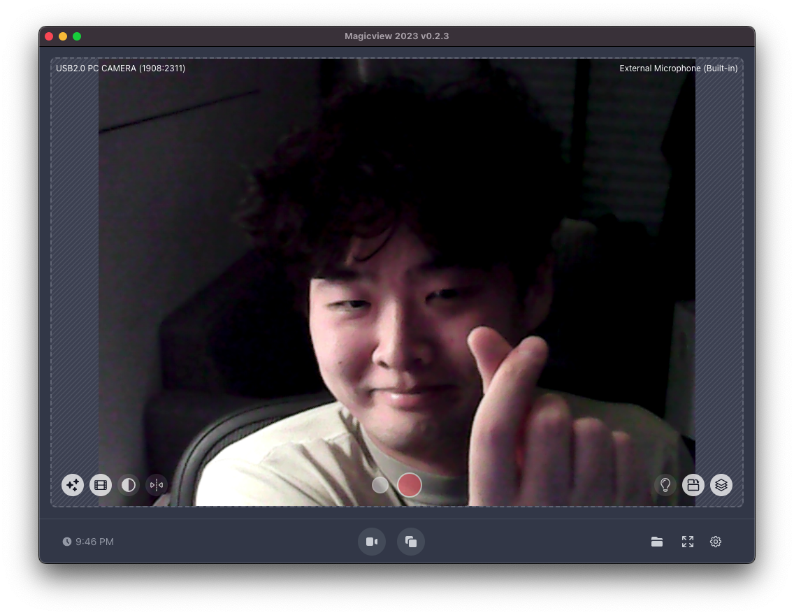This screenshot has height=615, width=794.
Task: Click the overlapping squares capture button
Action: 411,542
